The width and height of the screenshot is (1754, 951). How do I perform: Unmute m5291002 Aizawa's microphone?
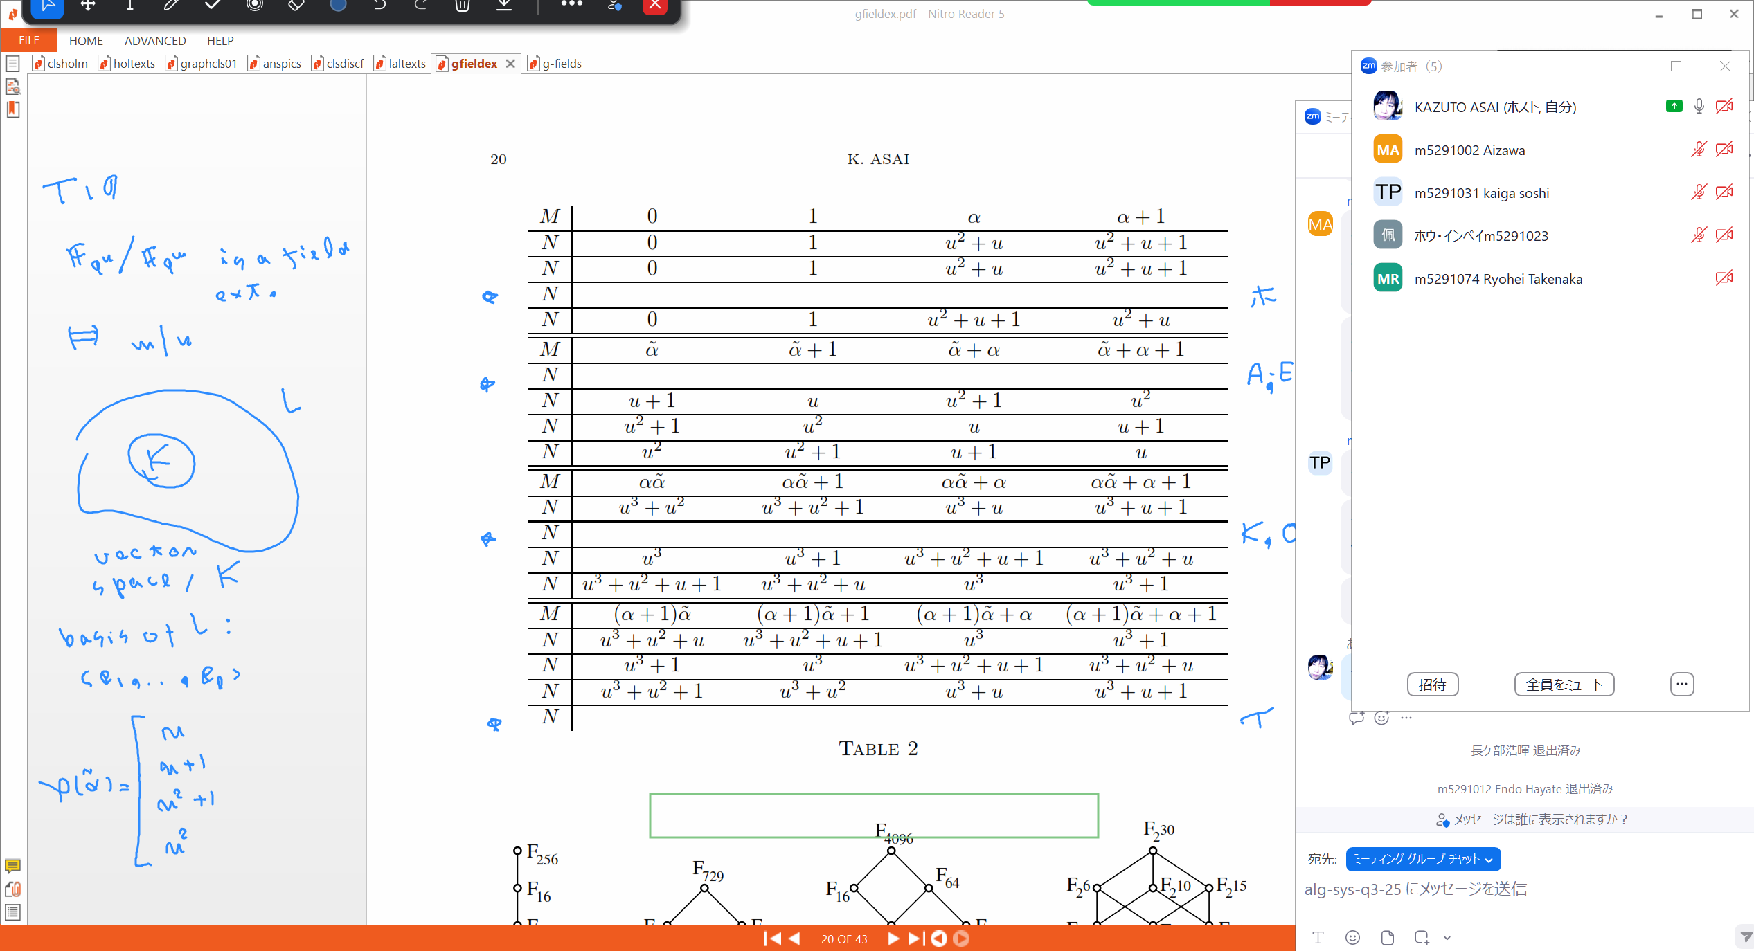(x=1698, y=150)
